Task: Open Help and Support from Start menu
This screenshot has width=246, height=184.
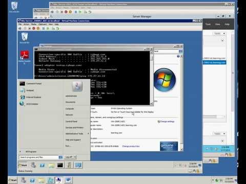Action: pos(73,140)
